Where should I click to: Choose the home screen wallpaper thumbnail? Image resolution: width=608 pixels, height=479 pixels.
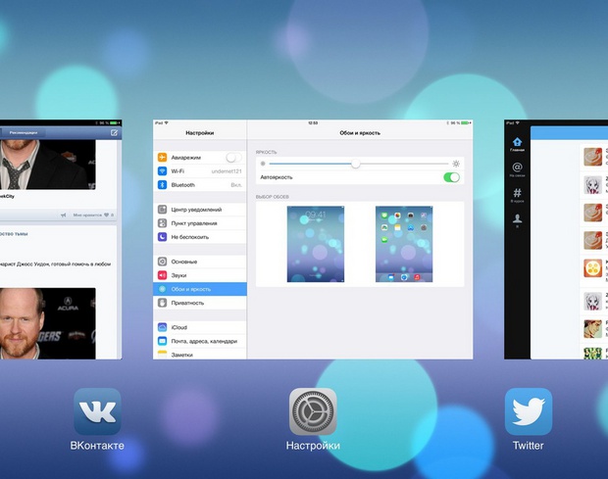[404, 244]
